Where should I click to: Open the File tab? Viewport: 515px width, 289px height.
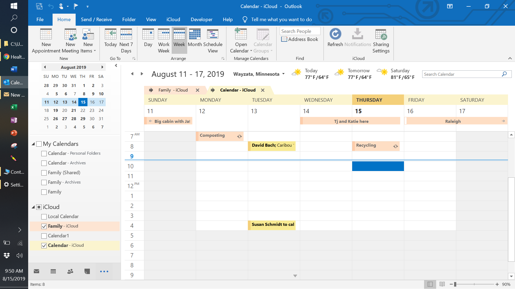(40, 20)
